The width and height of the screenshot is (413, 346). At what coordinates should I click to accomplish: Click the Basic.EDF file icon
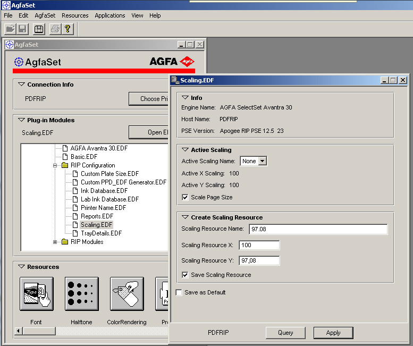[x=65, y=157]
